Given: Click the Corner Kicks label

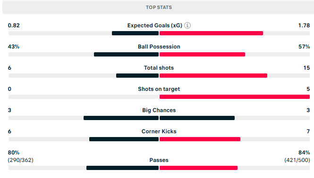Looking at the screenshot, I should point(159,131).
